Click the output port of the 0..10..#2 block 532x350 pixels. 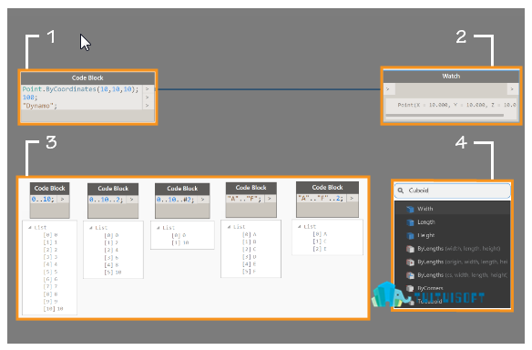pos(202,200)
